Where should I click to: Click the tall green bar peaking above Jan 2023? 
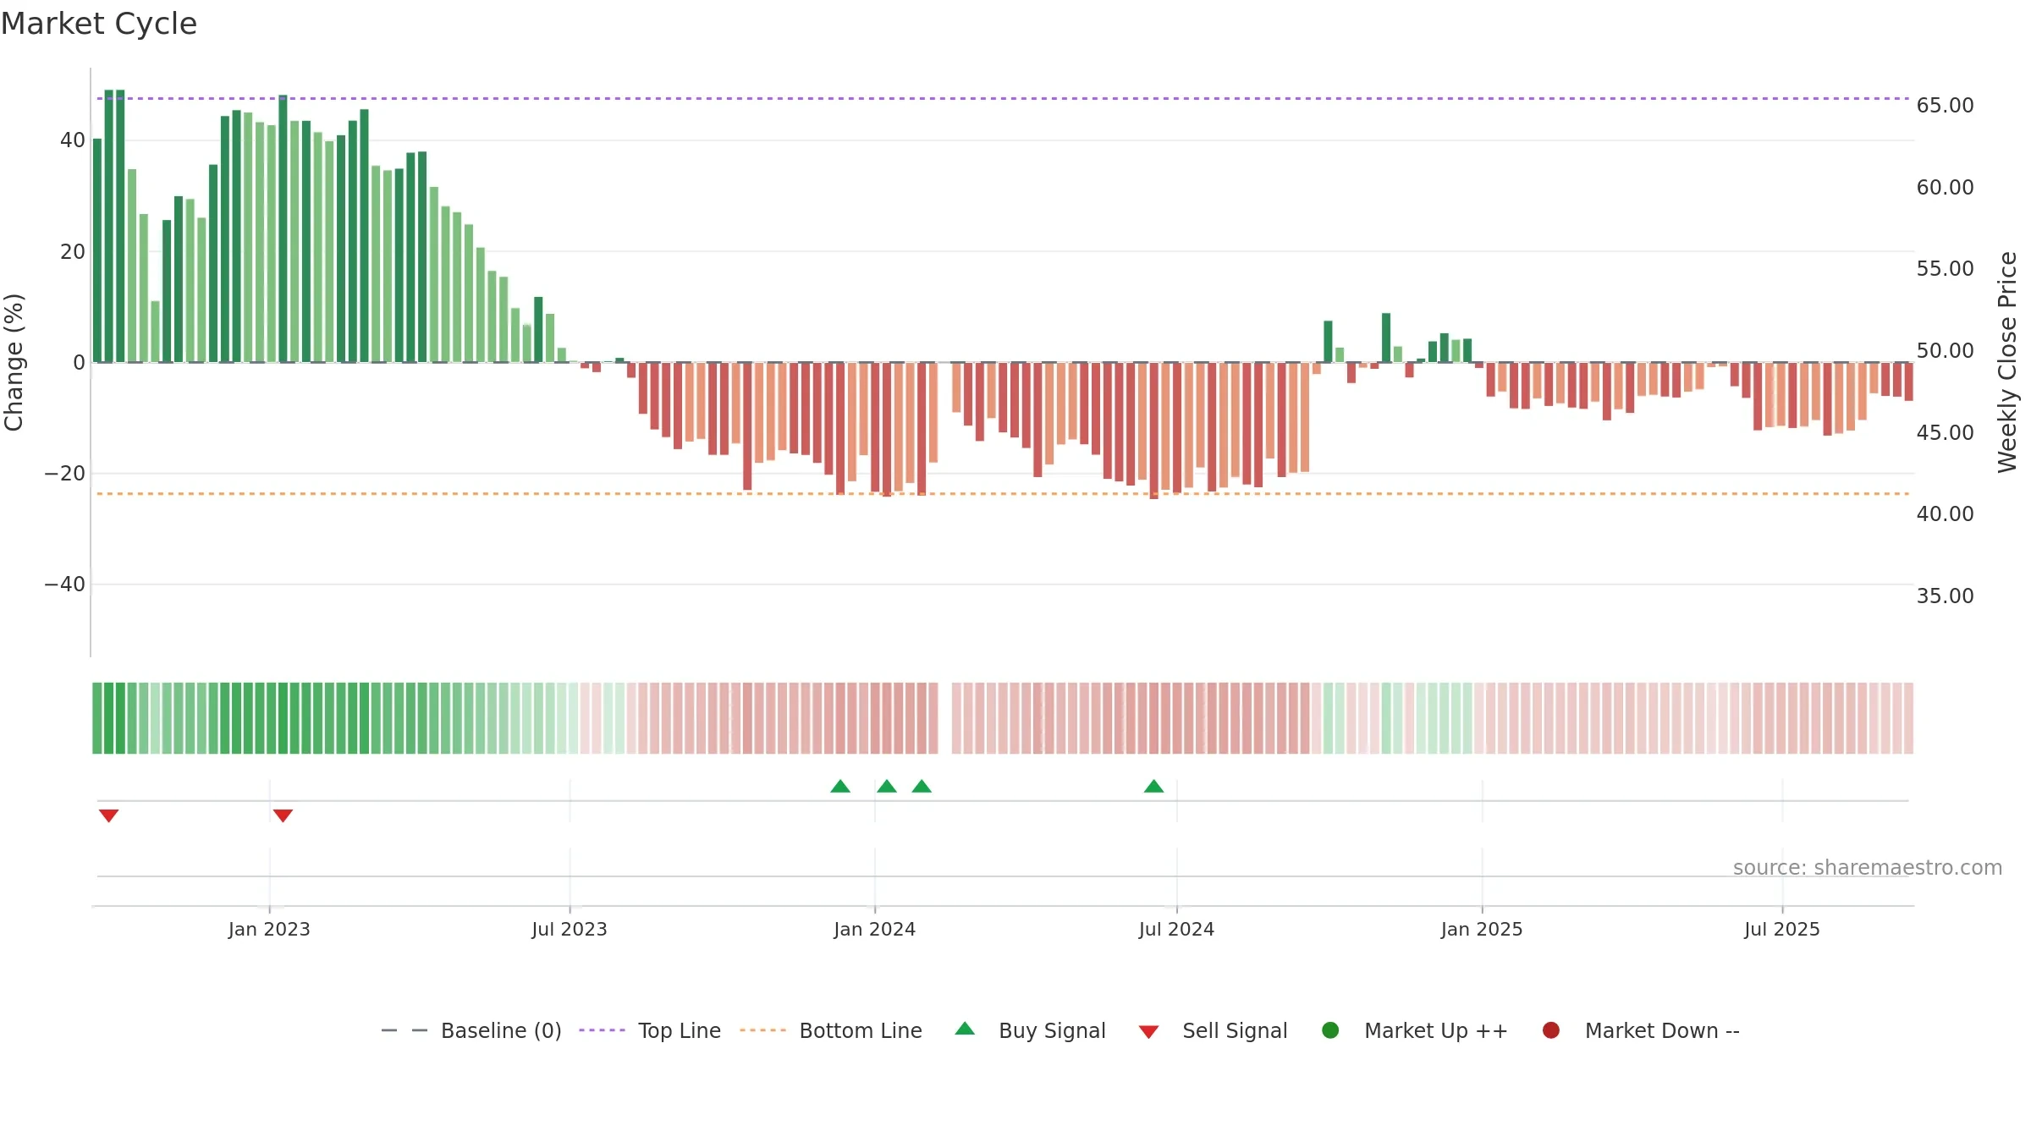pos(283,228)
